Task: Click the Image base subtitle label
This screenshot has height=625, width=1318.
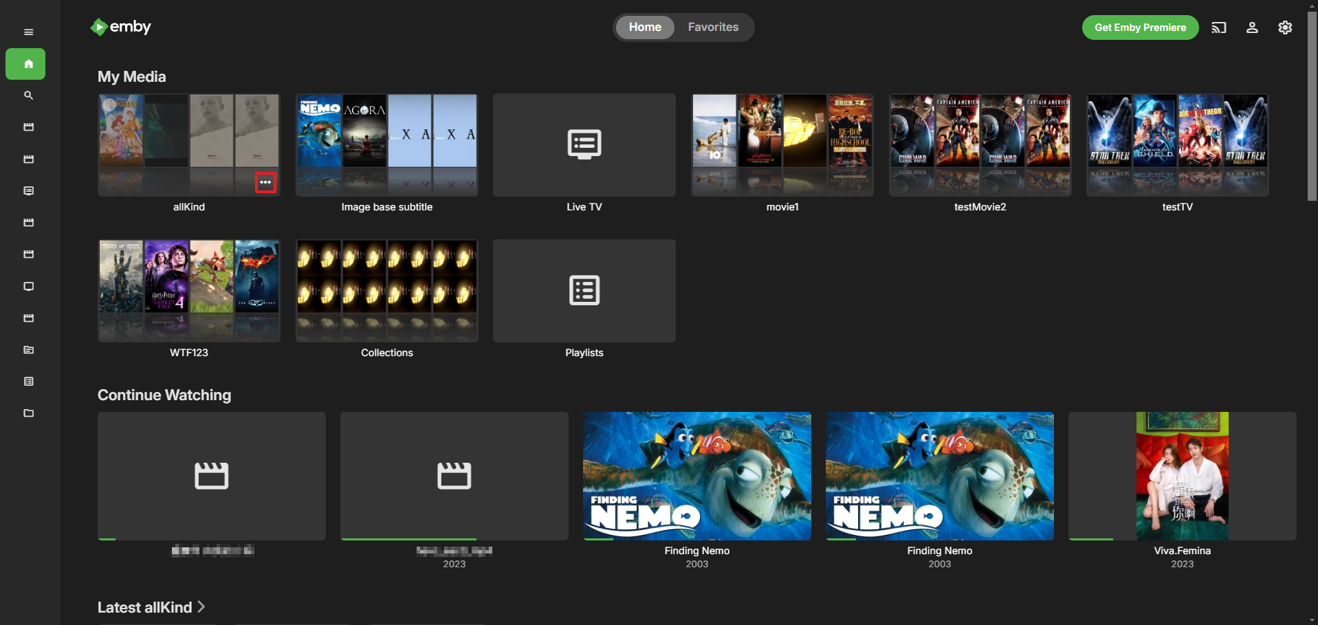Action: click(x=387, y=207)
